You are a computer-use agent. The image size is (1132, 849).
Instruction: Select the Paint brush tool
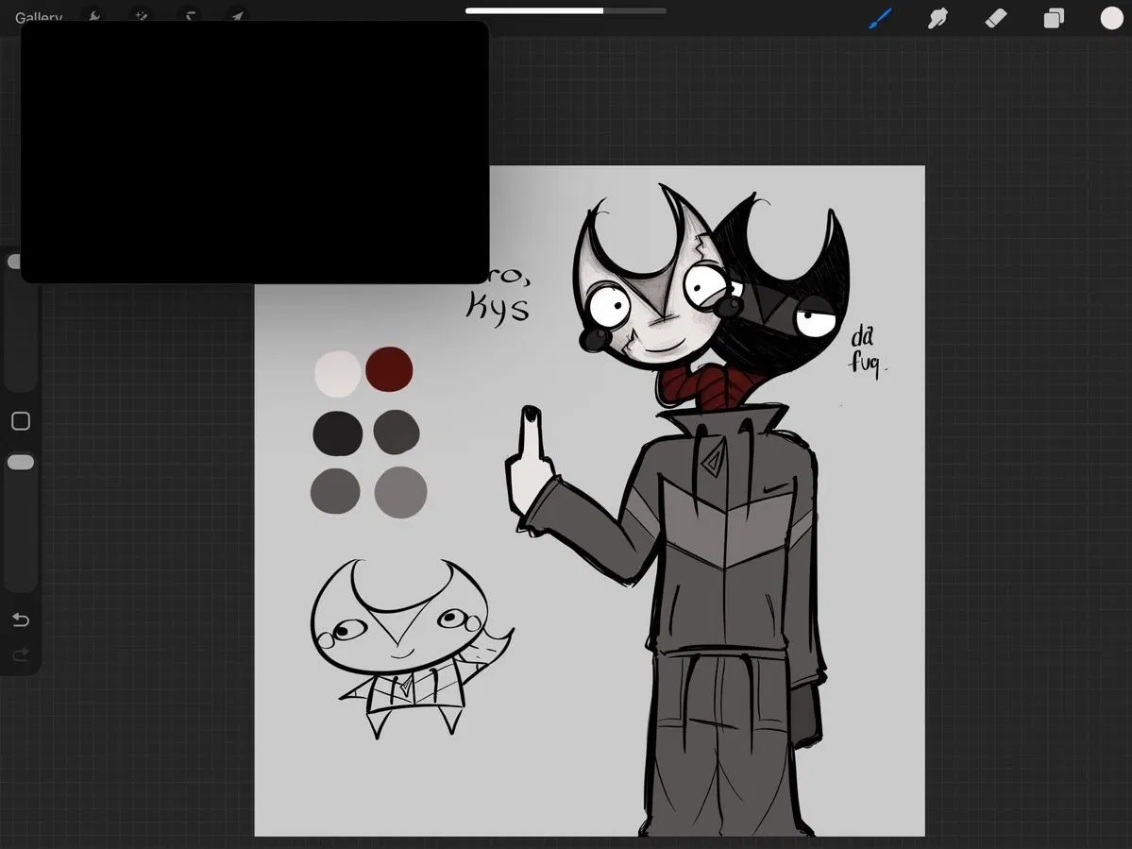pyautogui.click(x=880, y=18)
